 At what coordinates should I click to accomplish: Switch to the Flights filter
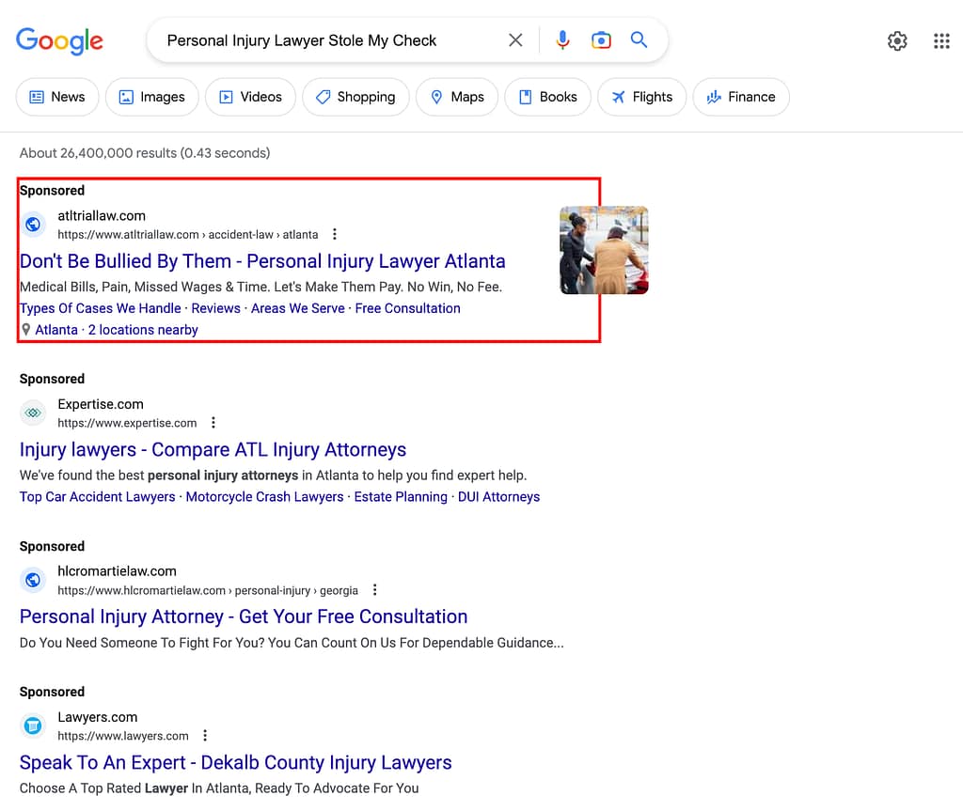641,97
